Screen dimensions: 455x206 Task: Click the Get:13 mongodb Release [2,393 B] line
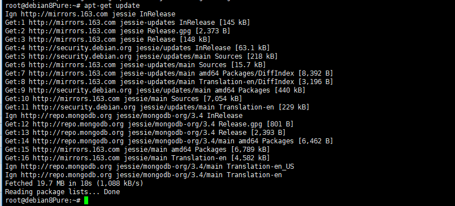pyautogui.click(x=145, y=133)
